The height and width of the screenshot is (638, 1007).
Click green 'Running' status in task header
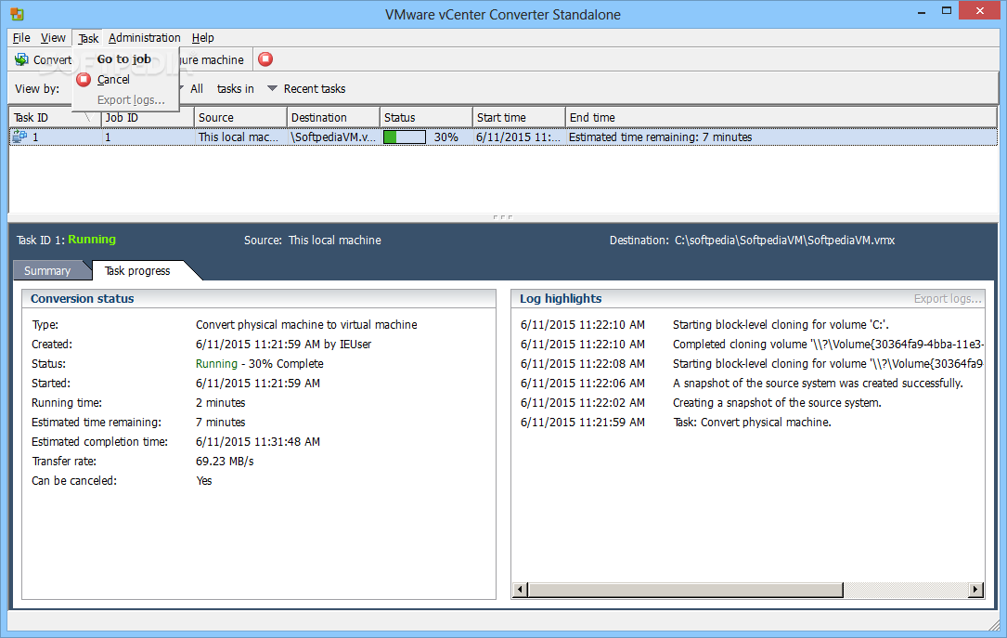coord(92,240)
